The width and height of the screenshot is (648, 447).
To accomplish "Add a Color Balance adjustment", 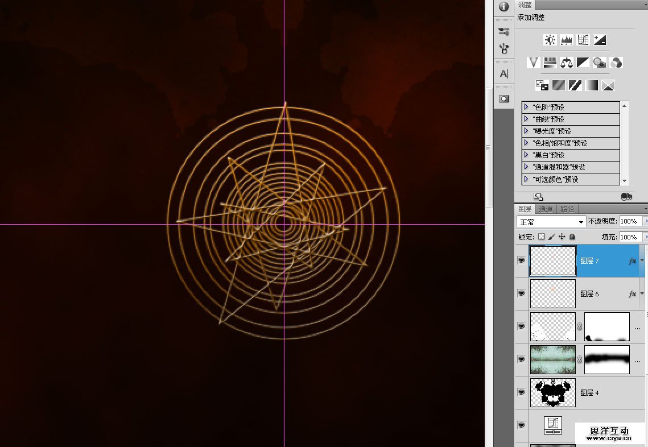I will click(x=566, y=63).
